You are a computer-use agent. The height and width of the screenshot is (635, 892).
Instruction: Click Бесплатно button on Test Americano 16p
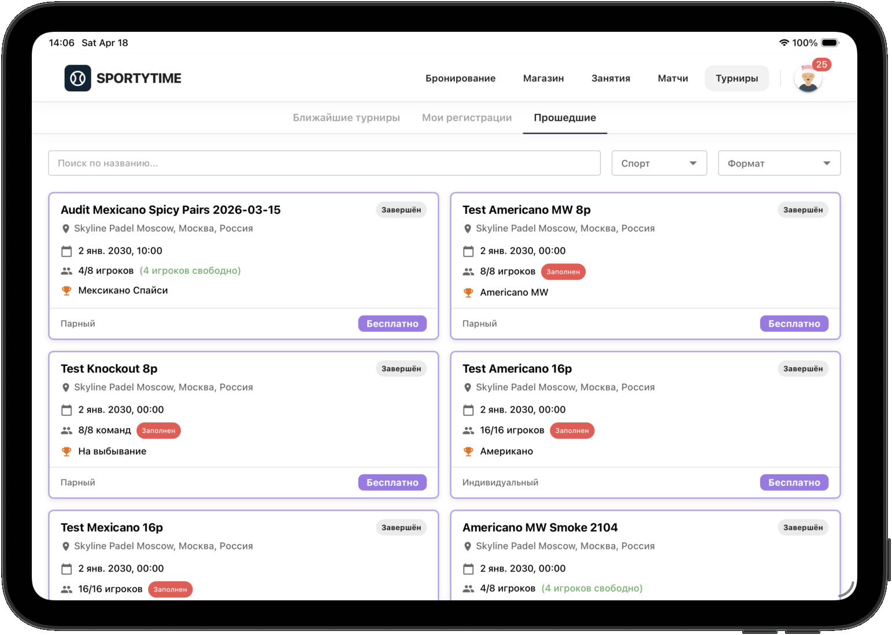794,482
